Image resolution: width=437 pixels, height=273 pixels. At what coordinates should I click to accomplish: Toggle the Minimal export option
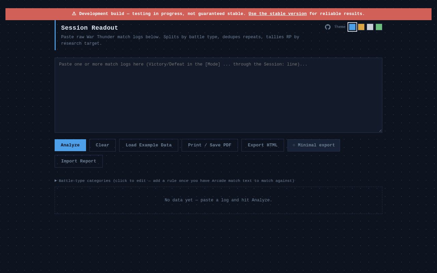(314, 145)
